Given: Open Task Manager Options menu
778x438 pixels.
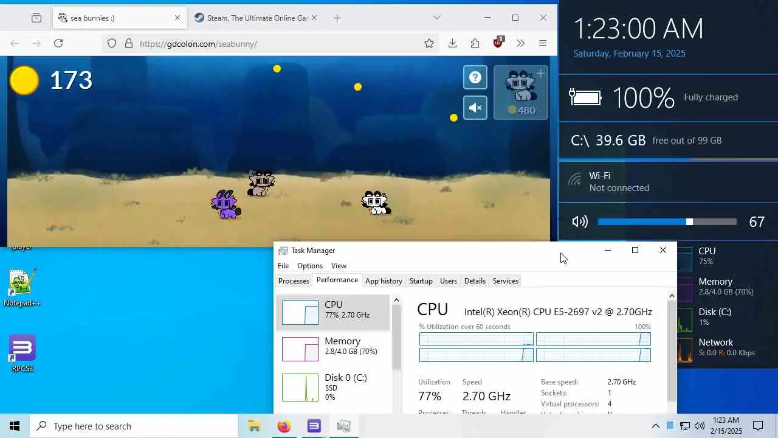Looking at the screenshot, I should [x=310, y=266].
